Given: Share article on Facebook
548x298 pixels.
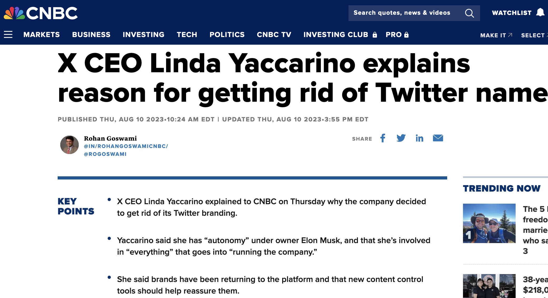Looking at the screenshot, I should tap(383, 138).
